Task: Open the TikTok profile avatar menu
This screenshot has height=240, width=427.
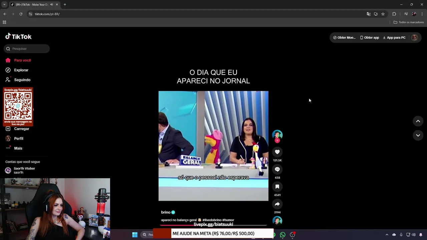Action: coord(415,38)
